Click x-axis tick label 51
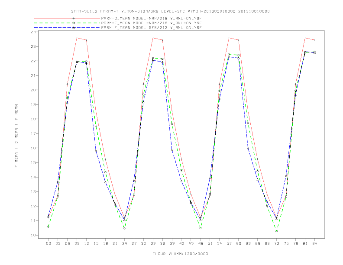343x265 pixels. (210, 243)
